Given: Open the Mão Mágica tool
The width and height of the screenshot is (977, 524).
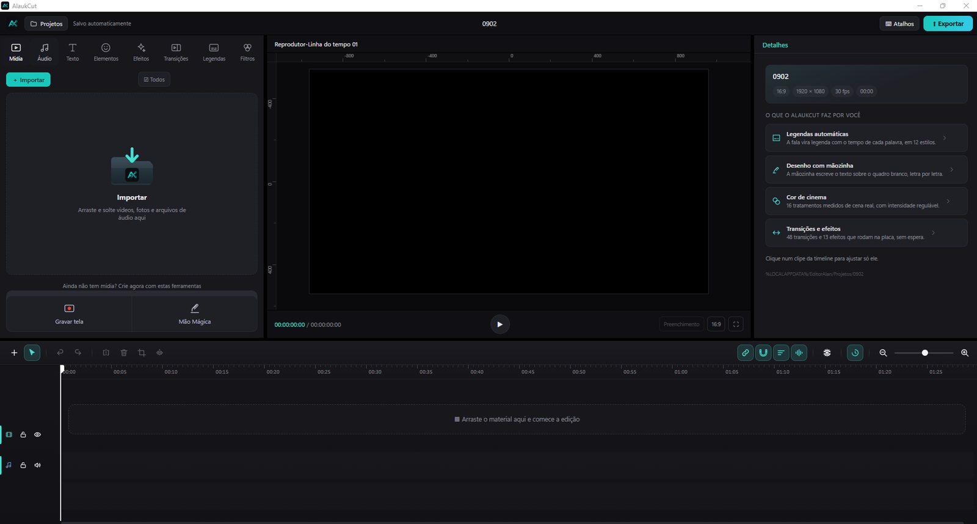Looking at the screenshot, I should 194,314.
